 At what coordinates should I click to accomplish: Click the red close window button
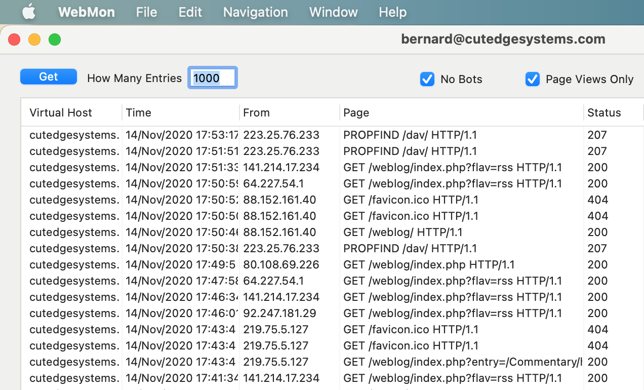tap(14, 40)
